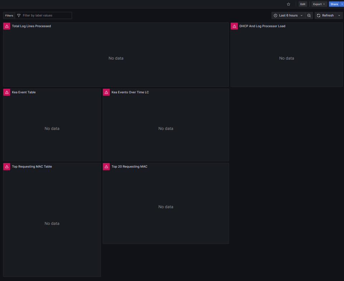This screenshot has width=344, height=281.
Task: Open error icon on Total Log Lines Processed
Action: tap(7, 26)
